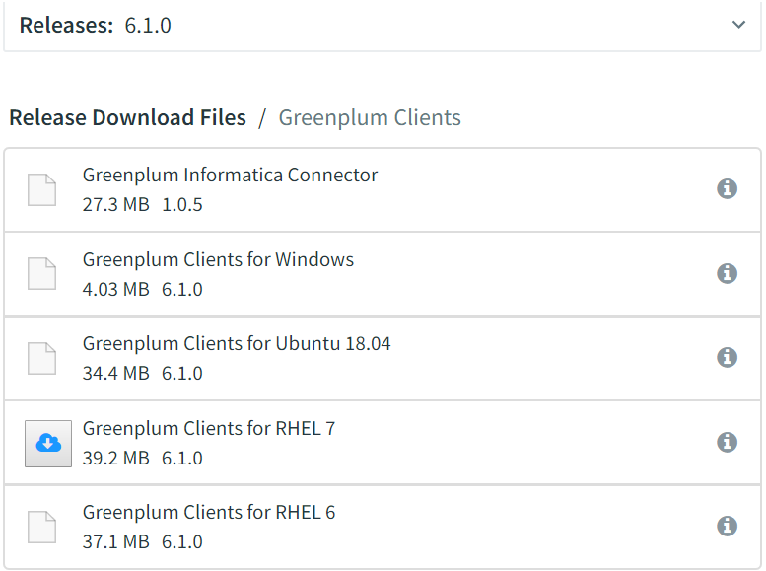This screenshot has width=766, height=571.
Task: Click the 39.2 MB size text for RHEL 7
Action: pos(115,459)
